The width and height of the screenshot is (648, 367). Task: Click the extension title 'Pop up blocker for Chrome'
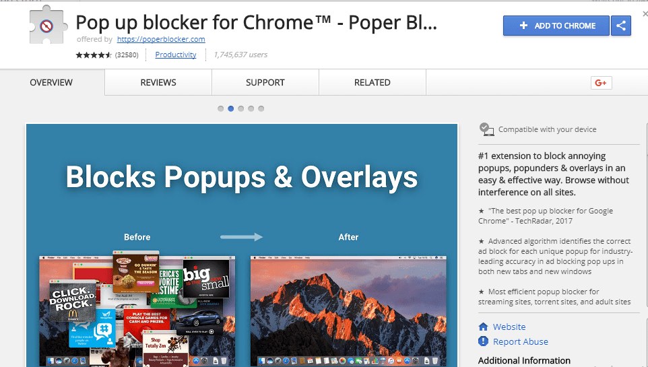(x=256, y=23)
